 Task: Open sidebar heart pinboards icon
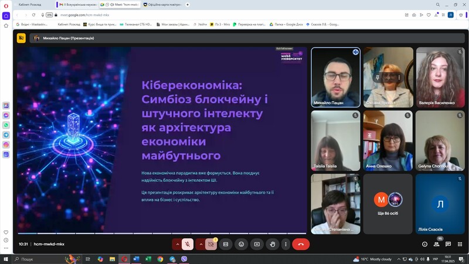tap(6, 232)
